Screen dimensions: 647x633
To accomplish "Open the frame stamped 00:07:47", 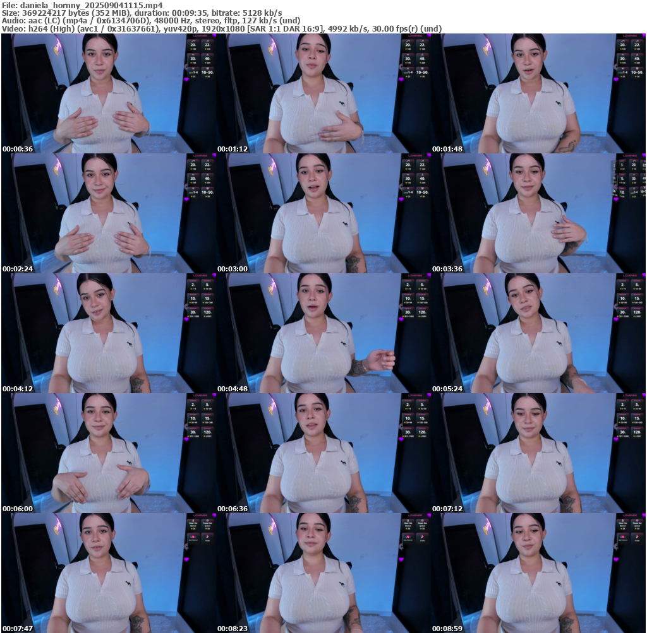I will click(x=109, y=573).
